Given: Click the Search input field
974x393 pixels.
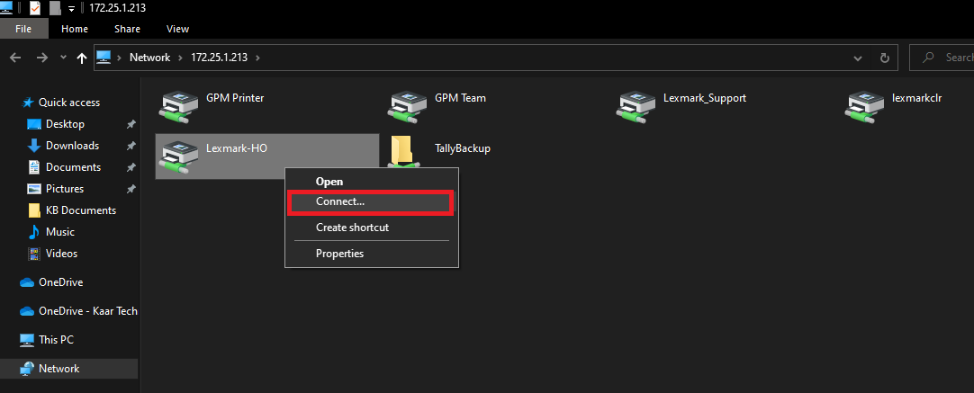Looking at the screenshot, I should 942,58.
